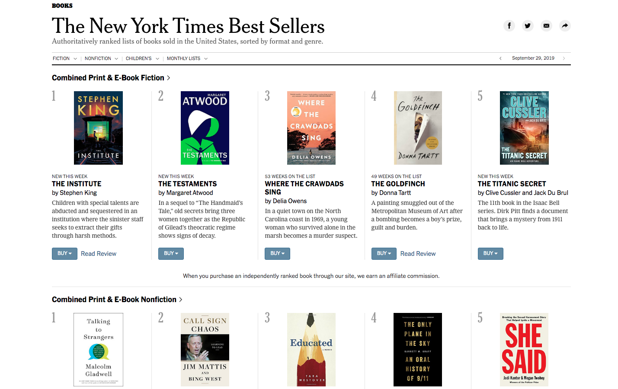Read the review of The Institute
The height and width of the screenshot is (389, 618).
pyautogui.click(x=99, y=254)
